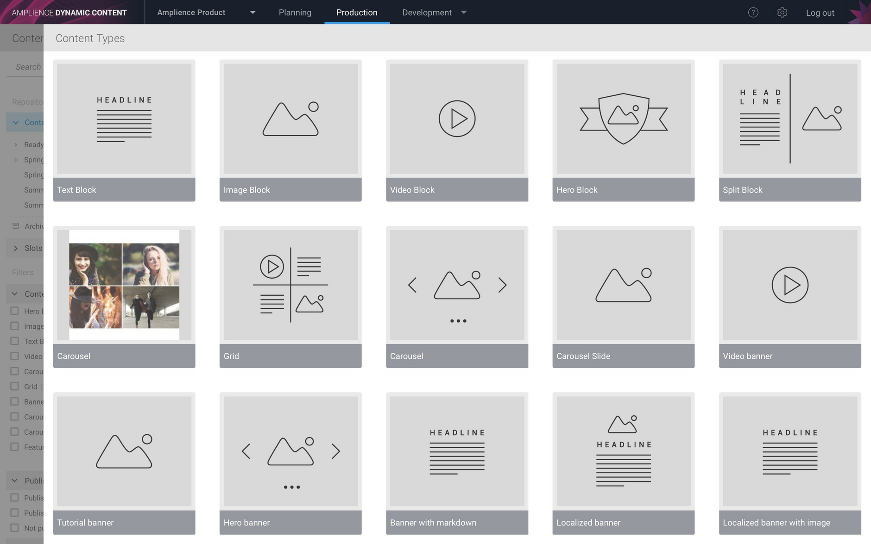Switch to the Production tab
Screen dimensions: 871x544
tap(356, 13)
